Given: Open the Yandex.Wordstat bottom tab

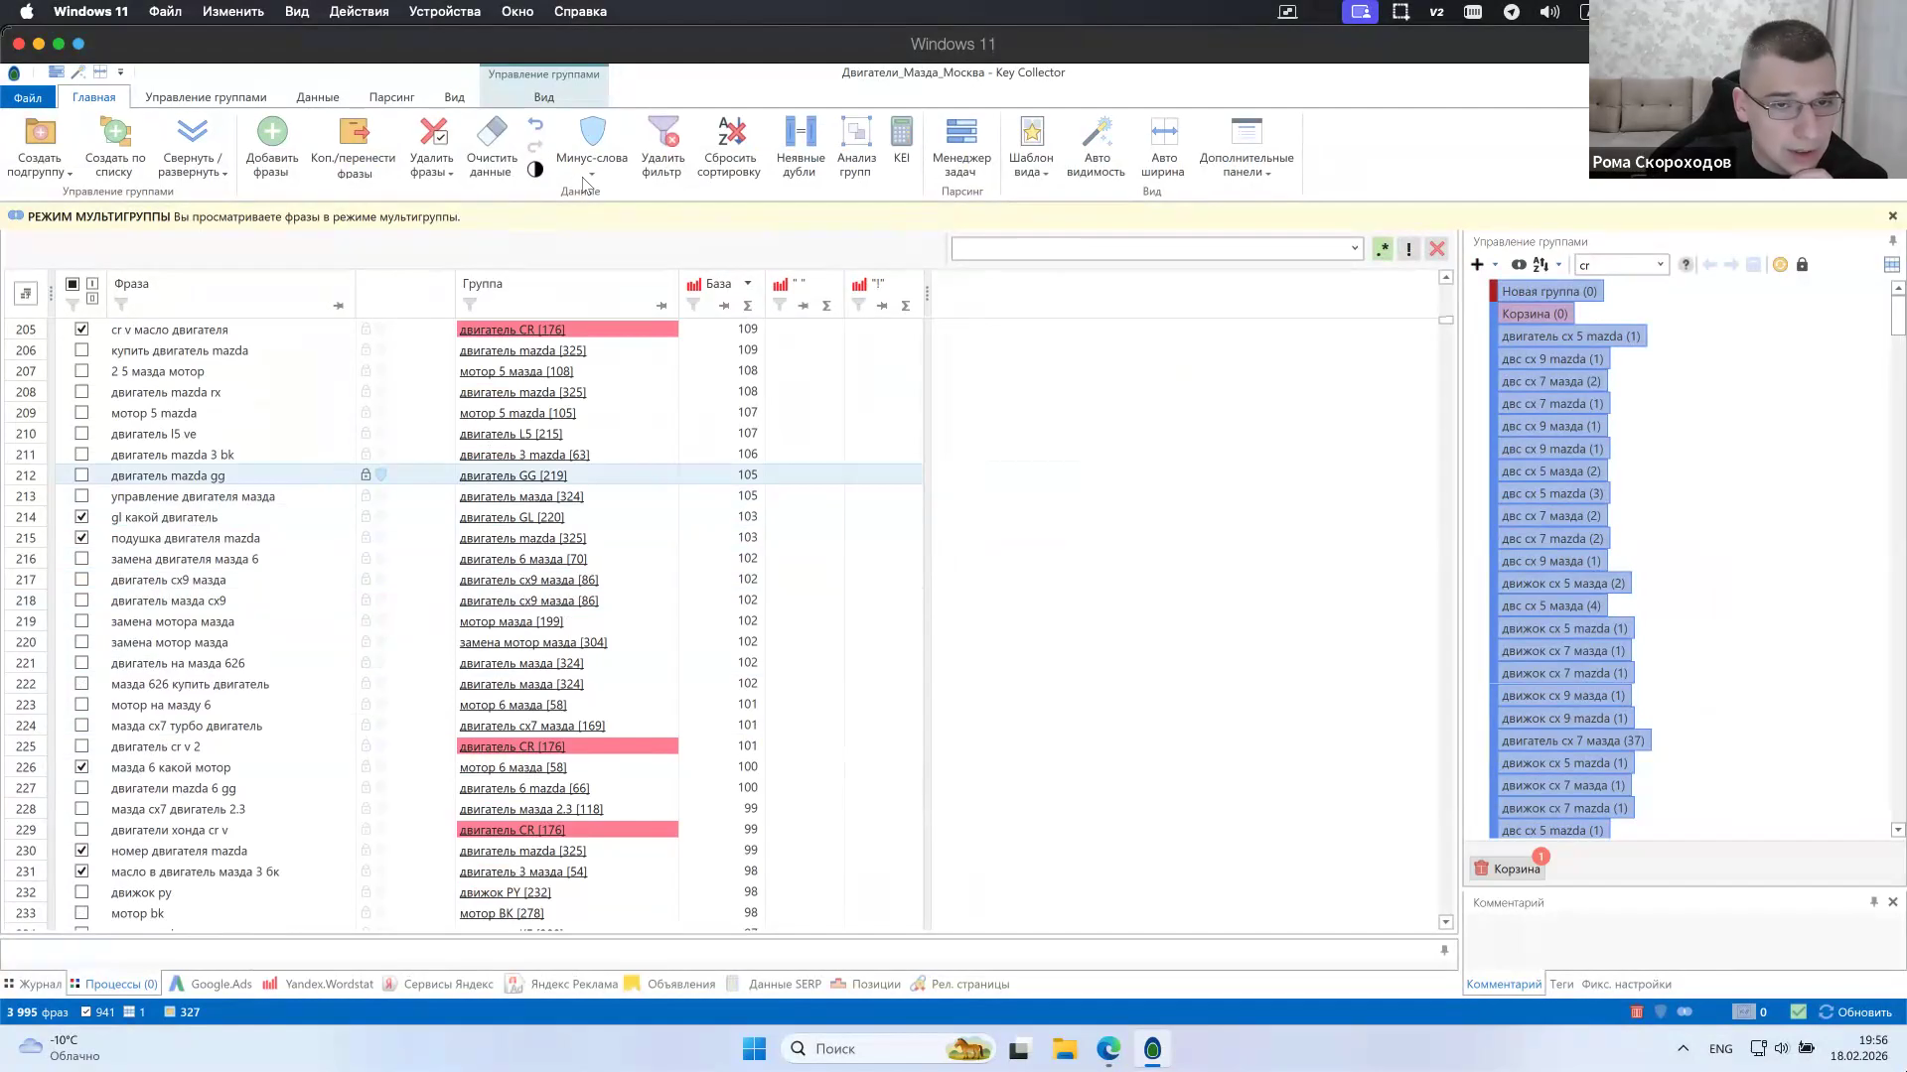Looking at the screenshot, I should point(319,985).
